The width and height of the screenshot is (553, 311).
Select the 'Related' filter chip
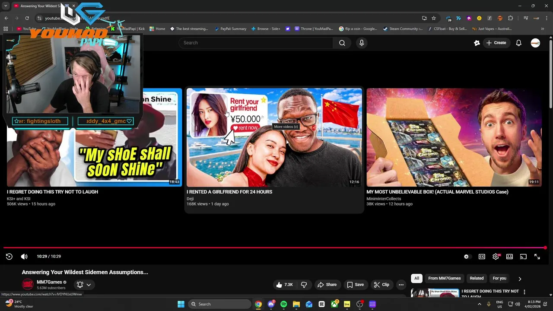click(x=477, y=278)
